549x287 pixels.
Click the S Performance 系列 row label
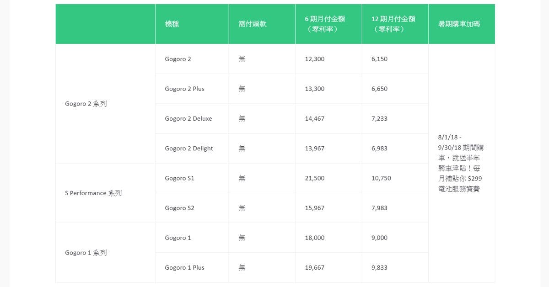click(93, 193)
